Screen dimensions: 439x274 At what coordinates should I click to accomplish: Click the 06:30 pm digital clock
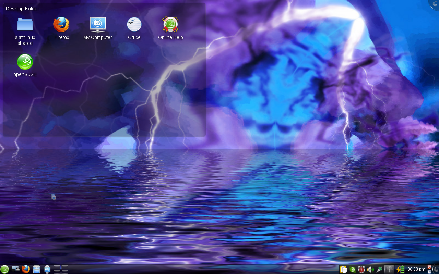416,269
